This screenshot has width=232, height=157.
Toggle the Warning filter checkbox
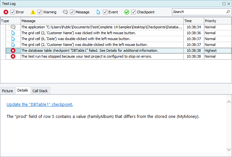click(40, 12)
